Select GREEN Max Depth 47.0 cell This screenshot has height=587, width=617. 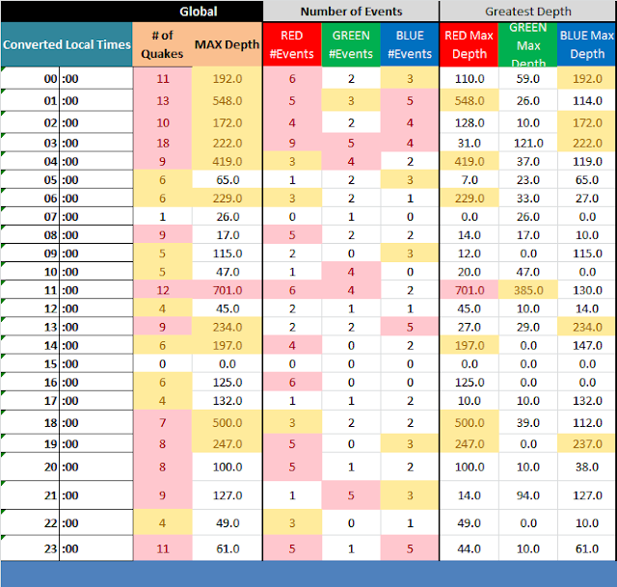coord(528,272)
